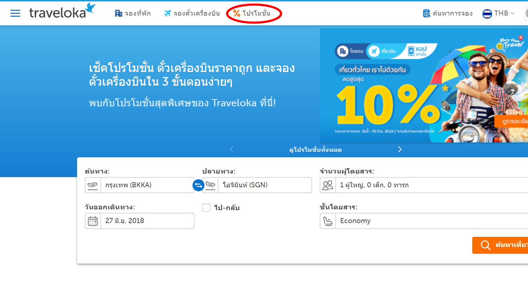Open Economy seat class dropdown
This screenshot has height=282, width=528.
(424, 221)
